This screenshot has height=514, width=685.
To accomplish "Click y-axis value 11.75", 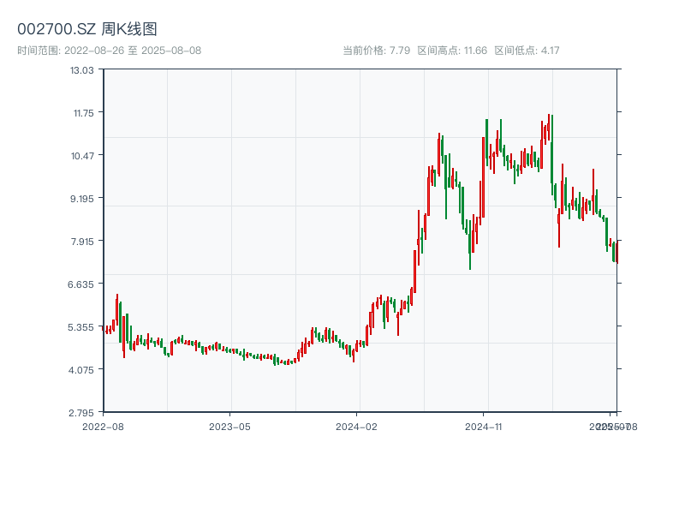I will coord(83,113).
